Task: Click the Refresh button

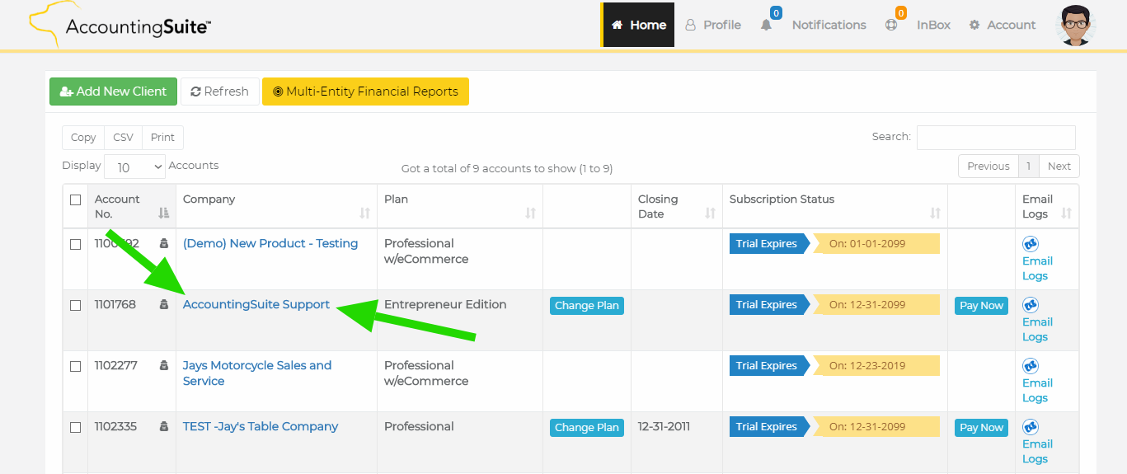Action: point(219,92)
